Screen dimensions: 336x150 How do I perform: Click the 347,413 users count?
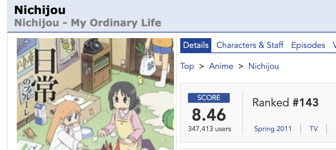pyautogui.click(x=209, y=129)
